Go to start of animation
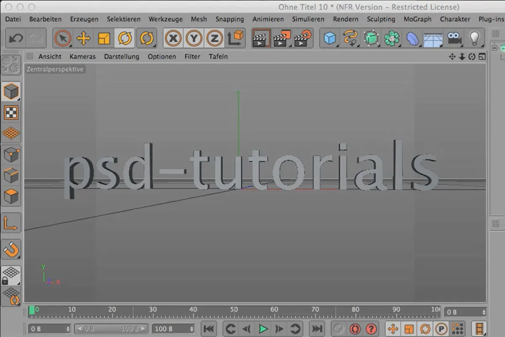This screenshot has height=337, width=505. pos(209,329)
